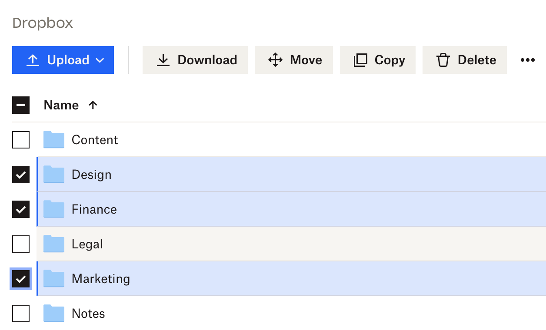Click the Notes folder icon
The width and height of the screenshot is (546, 330).
(54, 313)
